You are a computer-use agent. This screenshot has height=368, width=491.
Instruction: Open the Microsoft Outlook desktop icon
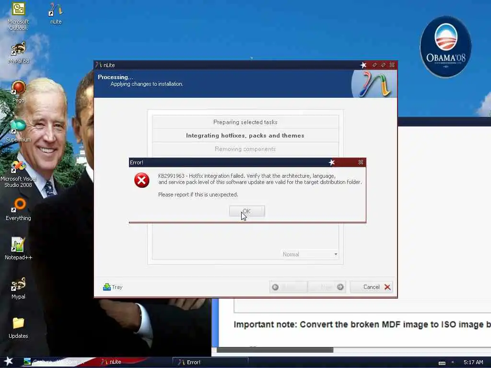point(18,16)
